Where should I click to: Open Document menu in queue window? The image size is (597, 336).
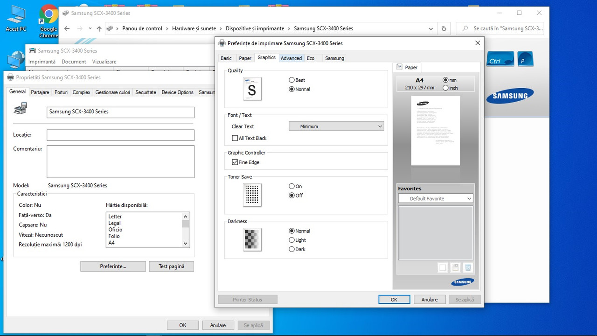point(74,62)
